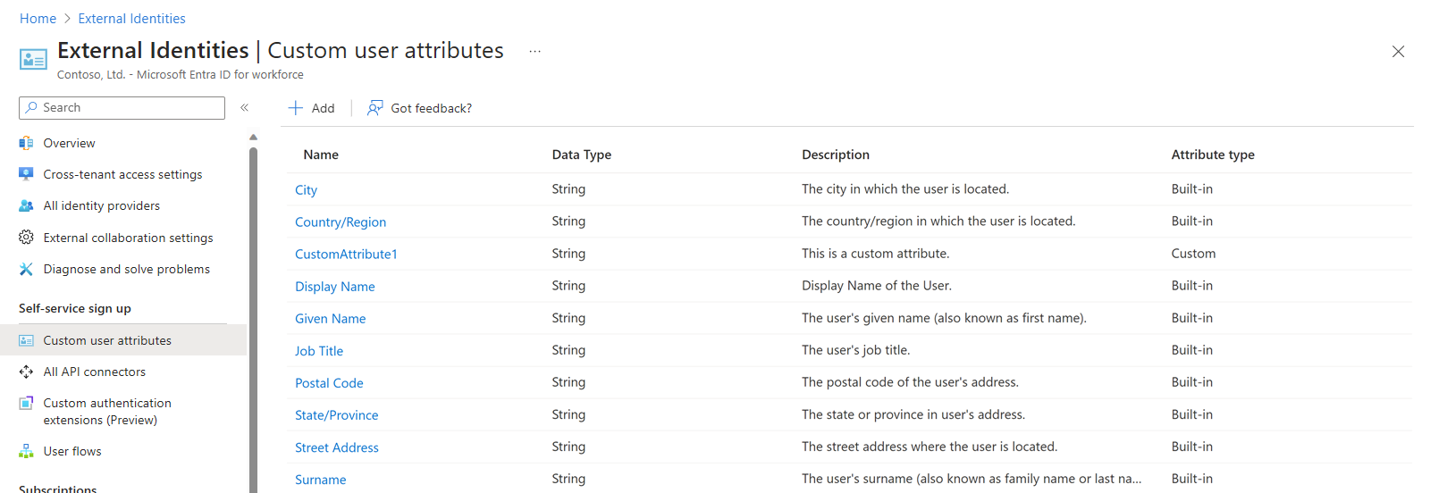Click the User flows icon
This screenshot has height=493, width=1430.
pos(26,451)
